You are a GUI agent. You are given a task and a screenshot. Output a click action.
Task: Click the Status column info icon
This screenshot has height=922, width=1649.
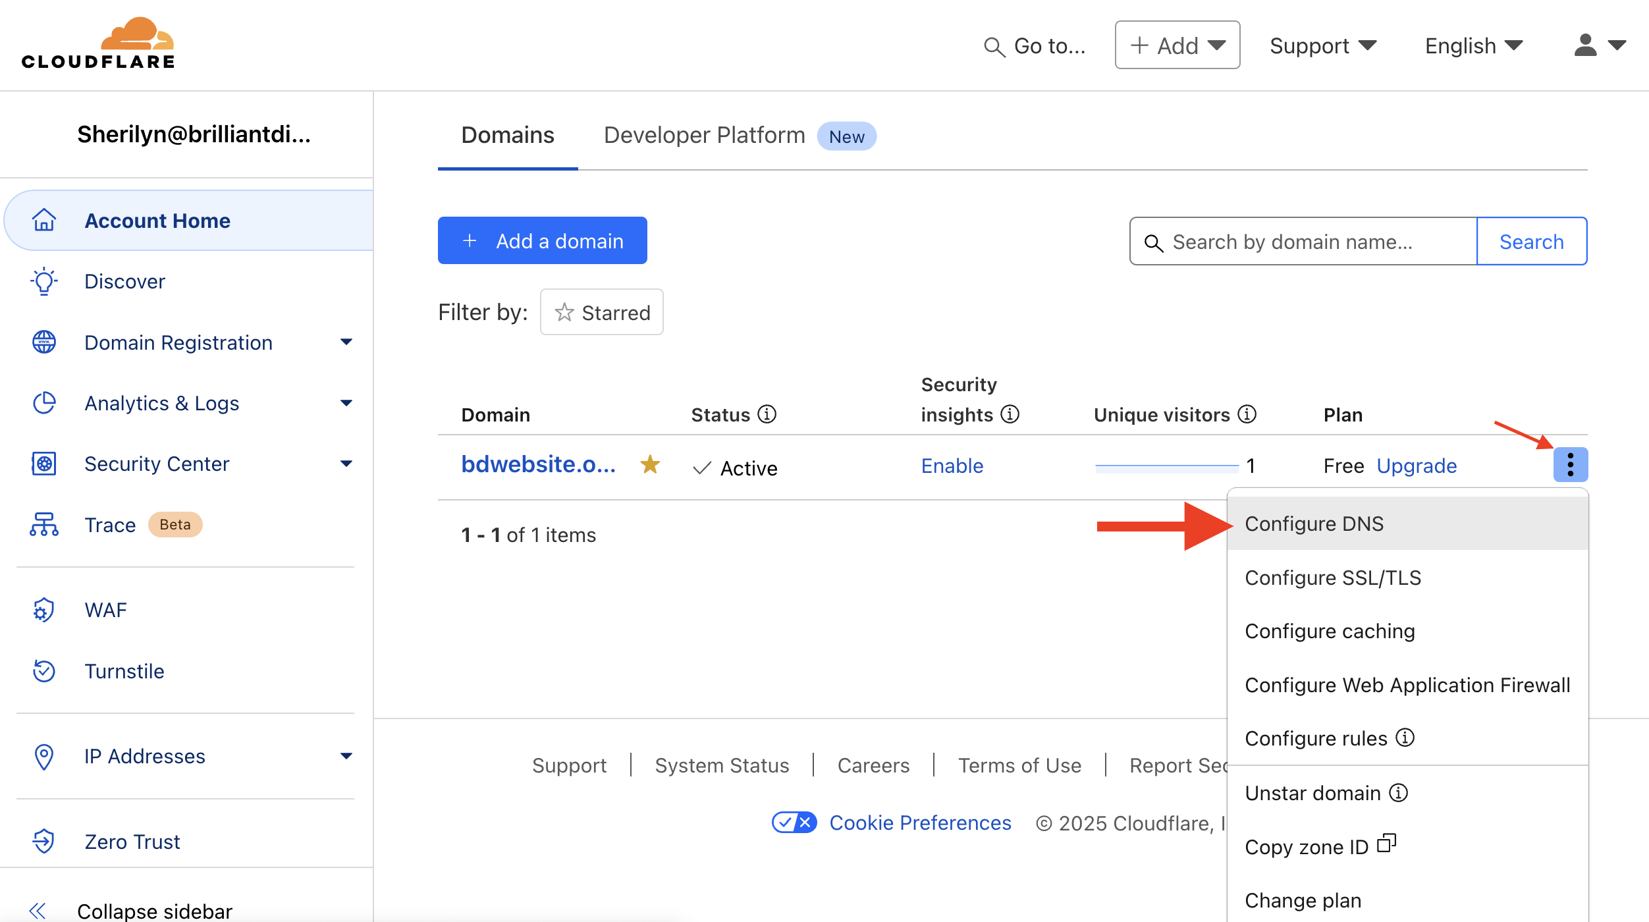click(767, 414)
